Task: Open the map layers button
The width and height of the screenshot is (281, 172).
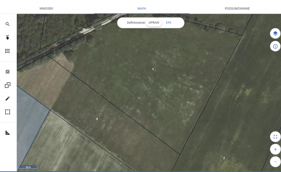Action: pos(275,33)
